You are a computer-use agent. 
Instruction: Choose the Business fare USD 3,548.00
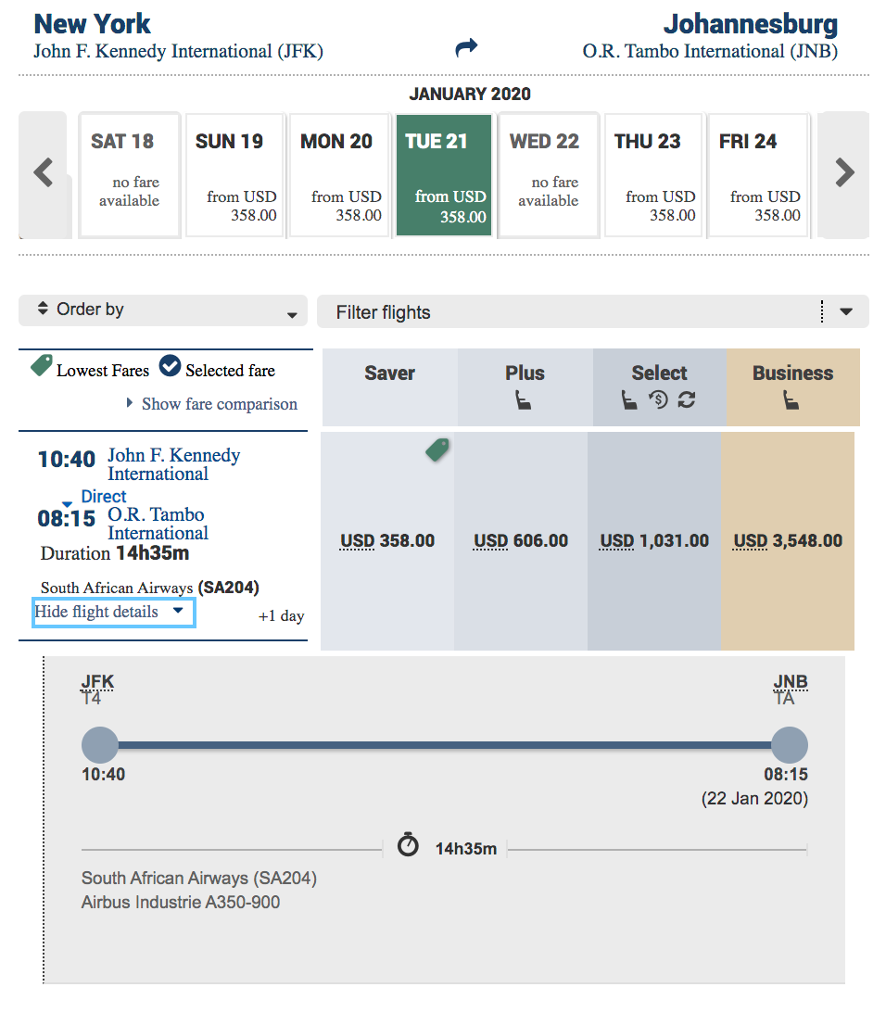click(788, 541)
